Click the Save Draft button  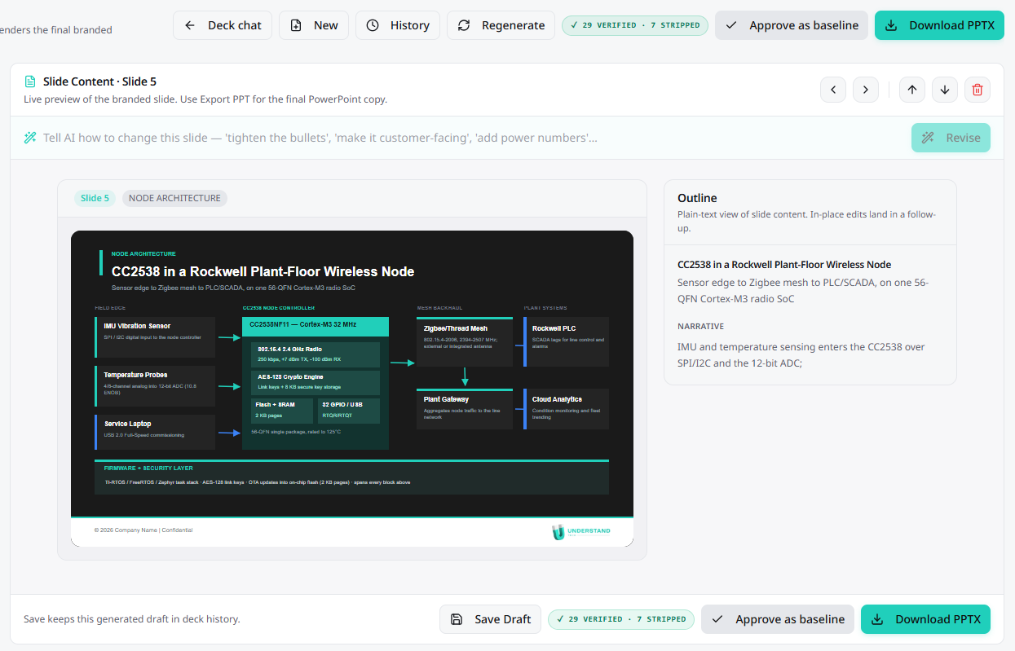tap(490, 619)
